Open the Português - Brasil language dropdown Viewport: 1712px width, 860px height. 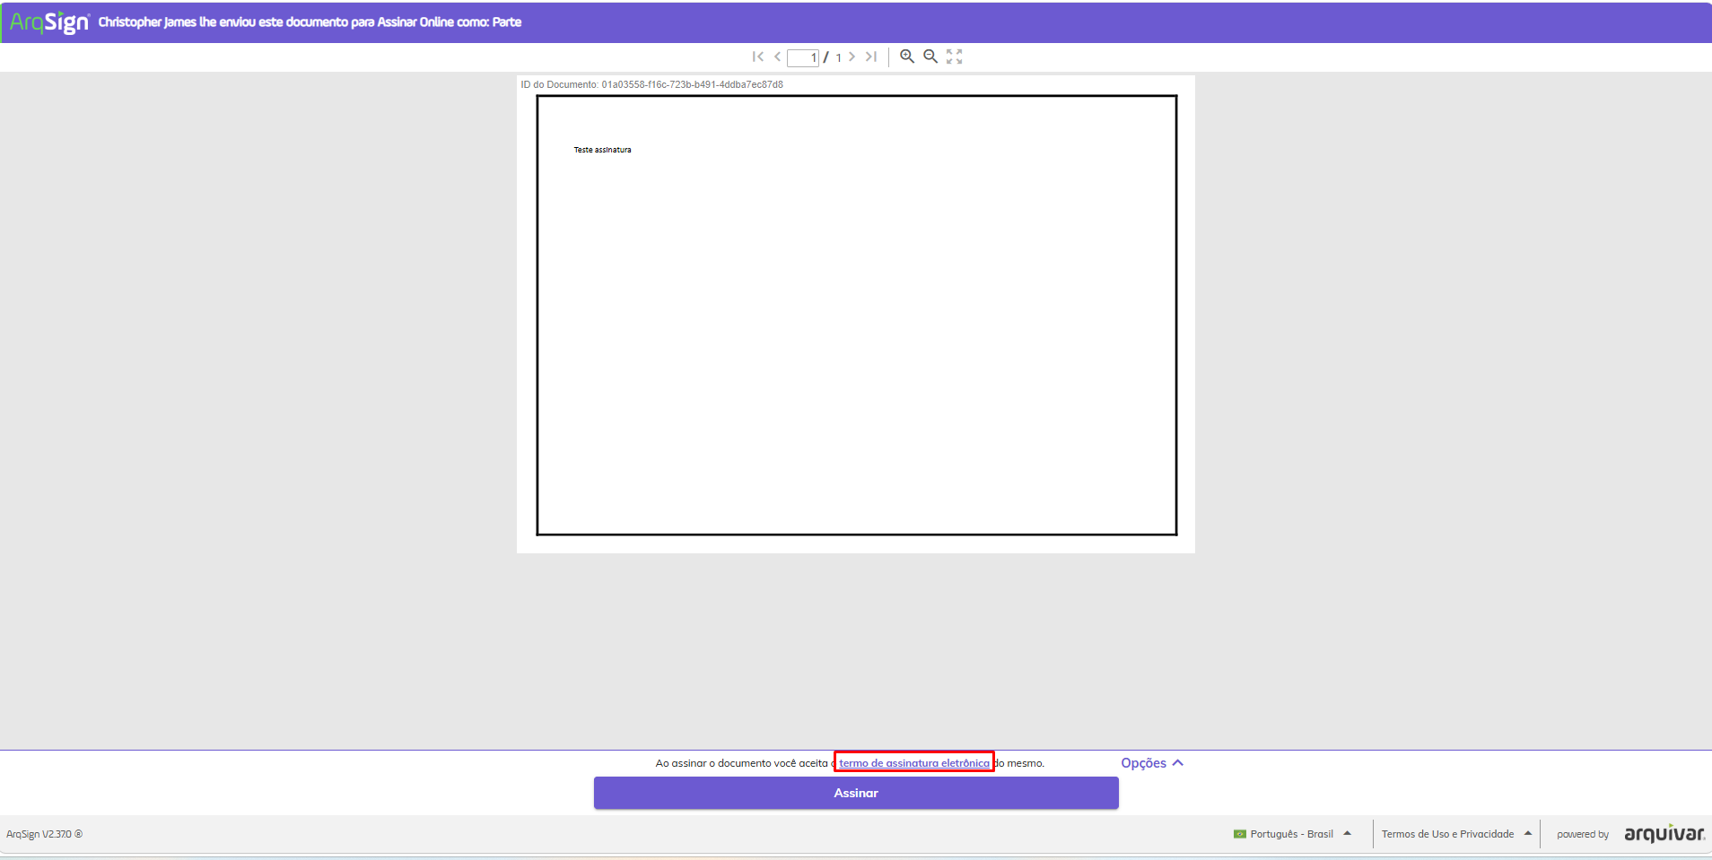[x=1292, y=834]
